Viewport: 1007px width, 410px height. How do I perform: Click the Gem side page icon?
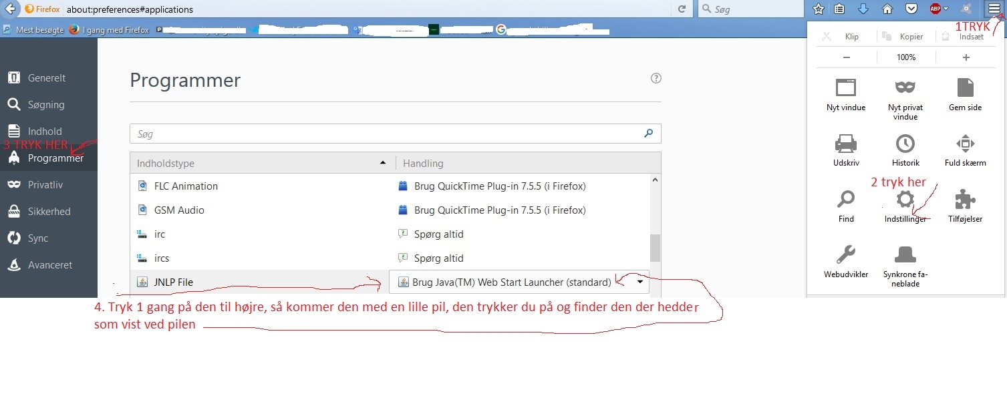point(965,88)
